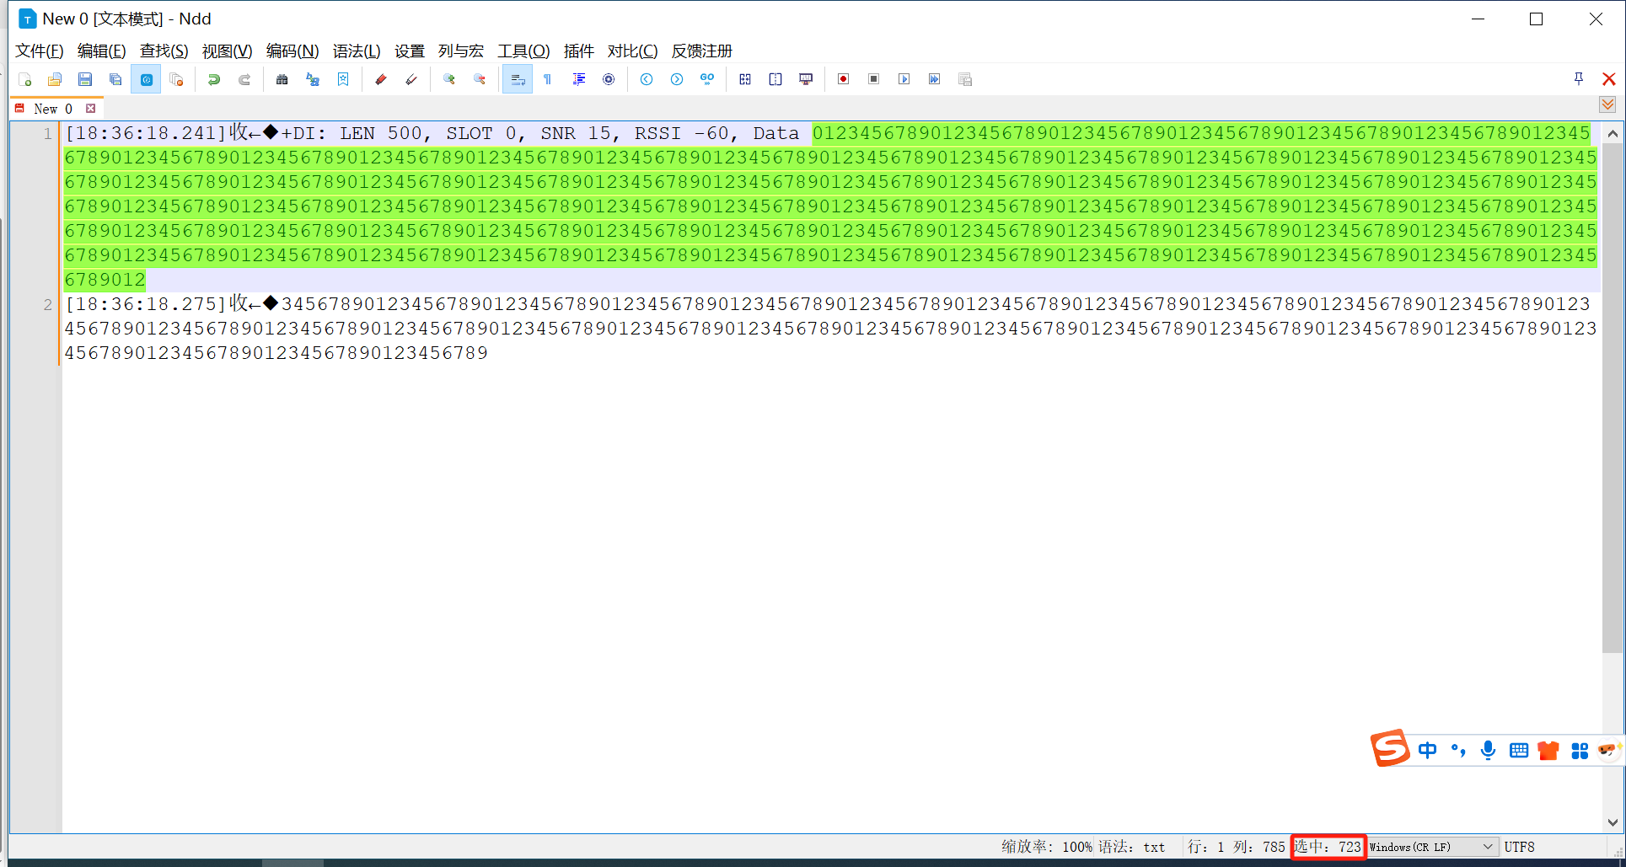Go to previous position arrow icon

click(x=647, y=79)
